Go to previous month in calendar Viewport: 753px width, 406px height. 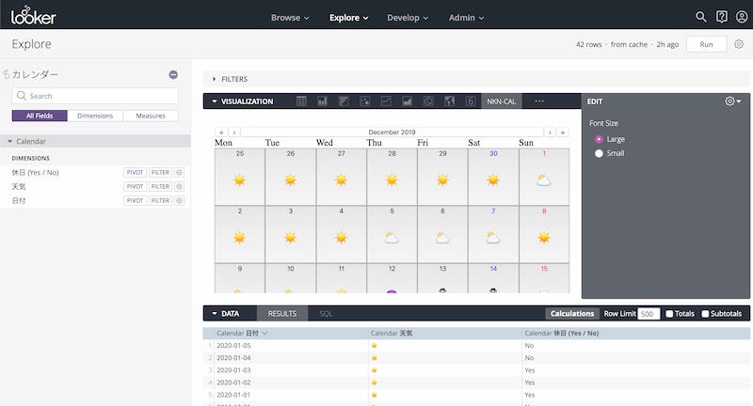pyautogui.click(x=233, y=132)
